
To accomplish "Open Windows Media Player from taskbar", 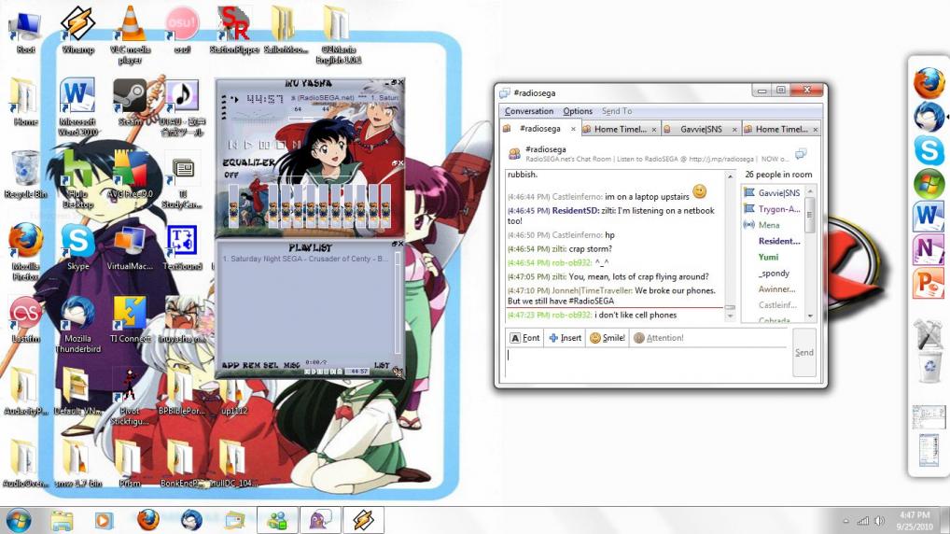I will pos(103,521).
